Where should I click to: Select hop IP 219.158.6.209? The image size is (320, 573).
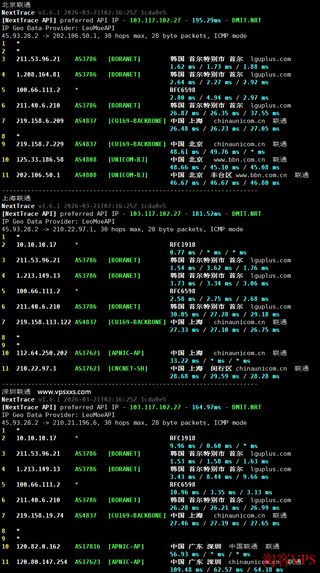[40, 121]
